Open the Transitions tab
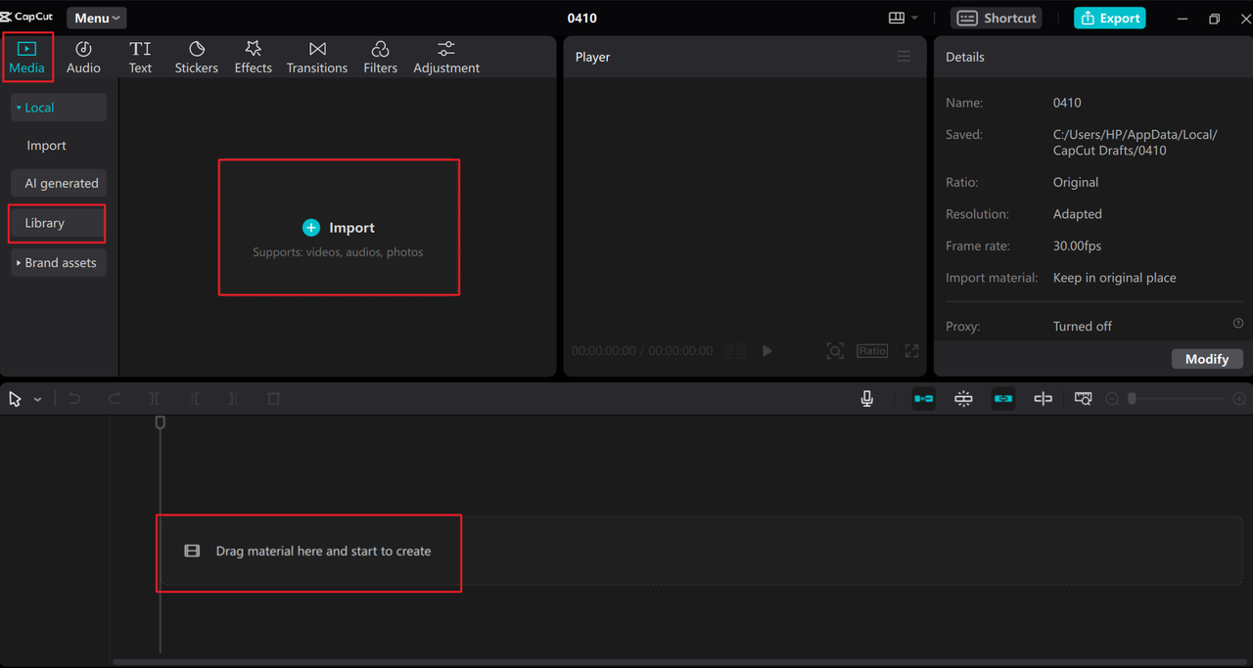This screenshot has width=1253, height=668. [x=317, y=58]
